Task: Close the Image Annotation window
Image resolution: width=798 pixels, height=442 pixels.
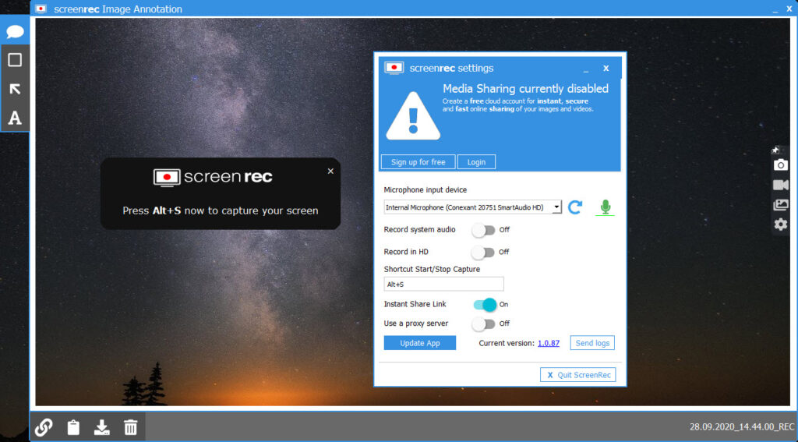Action: [789, 9]
